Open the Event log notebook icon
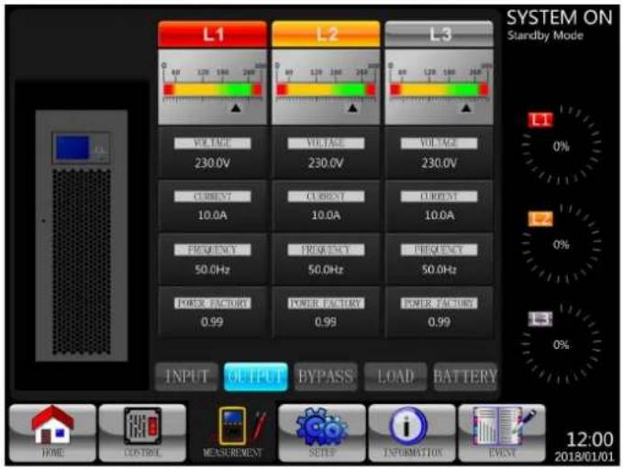 502,432
